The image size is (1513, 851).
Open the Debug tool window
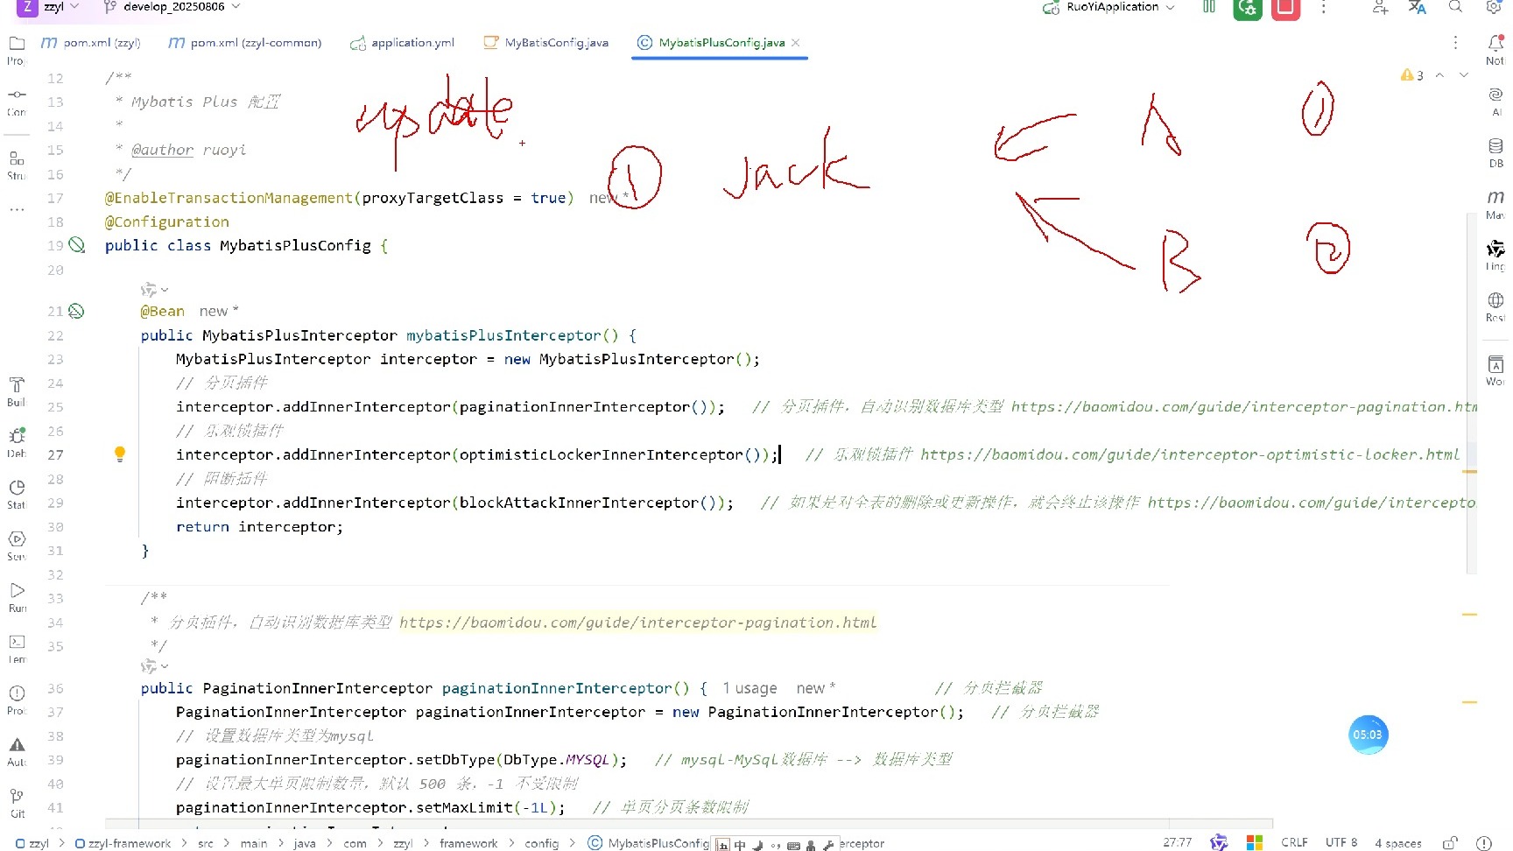17,436
